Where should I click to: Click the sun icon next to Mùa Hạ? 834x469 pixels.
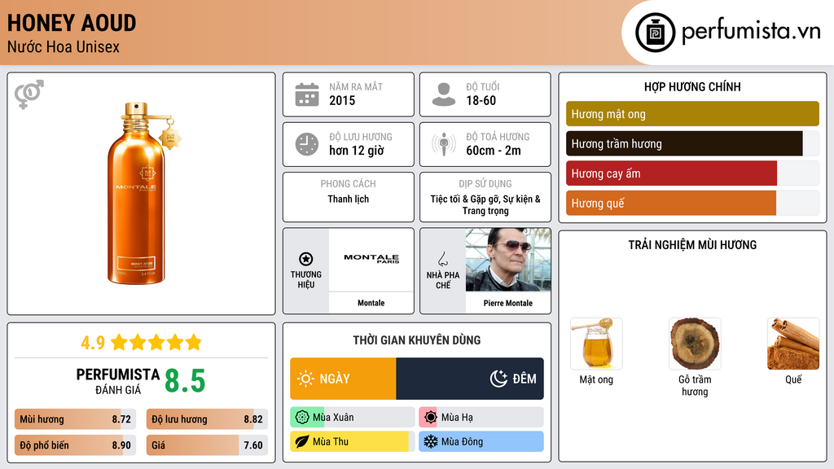[x=431, y=418]
